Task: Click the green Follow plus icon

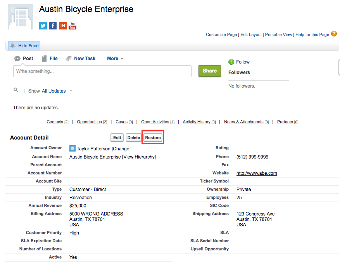Action: (231, 62)
